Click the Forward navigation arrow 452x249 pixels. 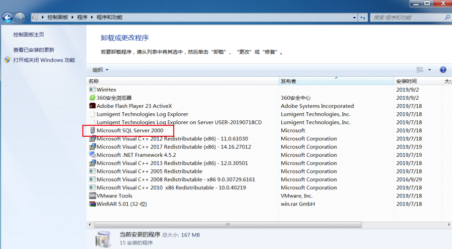[20, 18]
